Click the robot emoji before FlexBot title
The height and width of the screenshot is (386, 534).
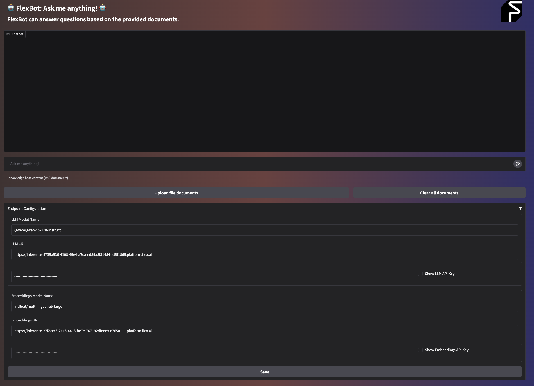11,8
